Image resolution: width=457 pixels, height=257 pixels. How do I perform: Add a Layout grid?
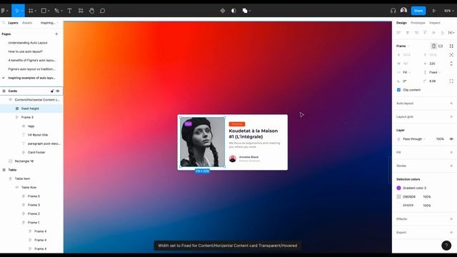[451, 116]
